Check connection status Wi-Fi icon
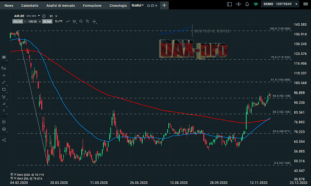 (x=256, y=4)
